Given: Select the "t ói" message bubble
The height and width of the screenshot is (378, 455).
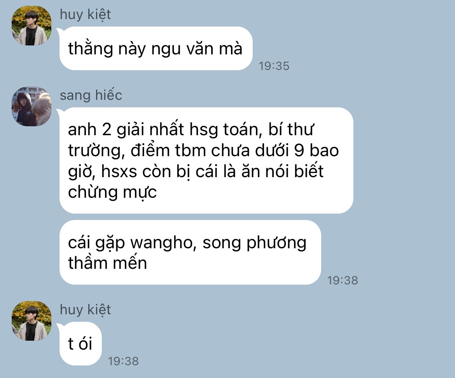Looking at the screenshot, I should 80,343.
